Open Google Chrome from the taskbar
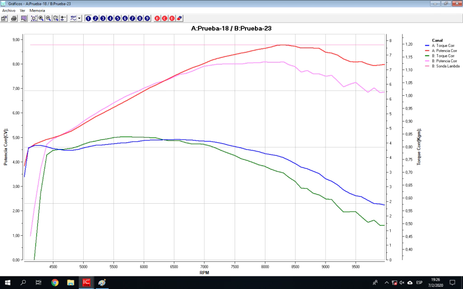The width and height of the screenshot is (463, 289). point(55,283)
